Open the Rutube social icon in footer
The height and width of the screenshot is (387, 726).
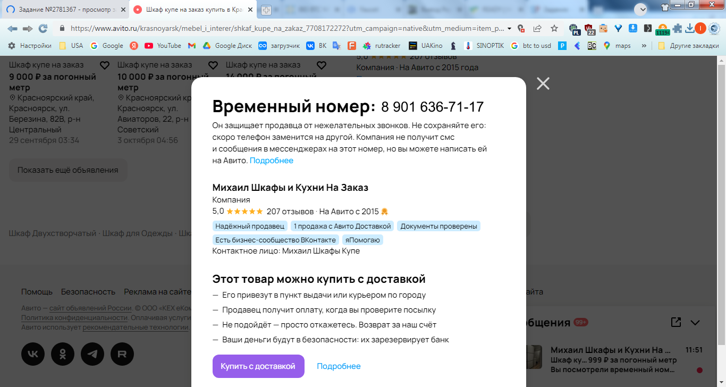click(x=122, y=354)
